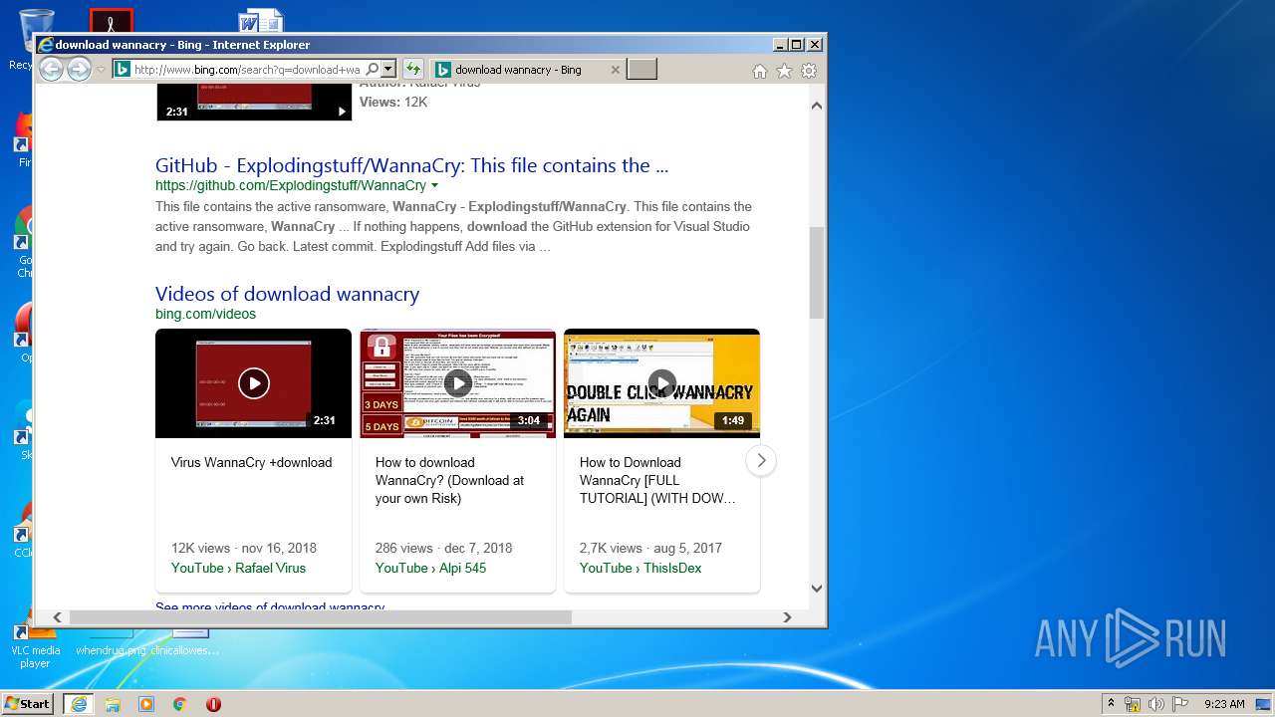The height and width of the screenshot is (717, 1275).
Task: Click the horizontal scrollbar thumb
Action: click(x=320, y=617)
